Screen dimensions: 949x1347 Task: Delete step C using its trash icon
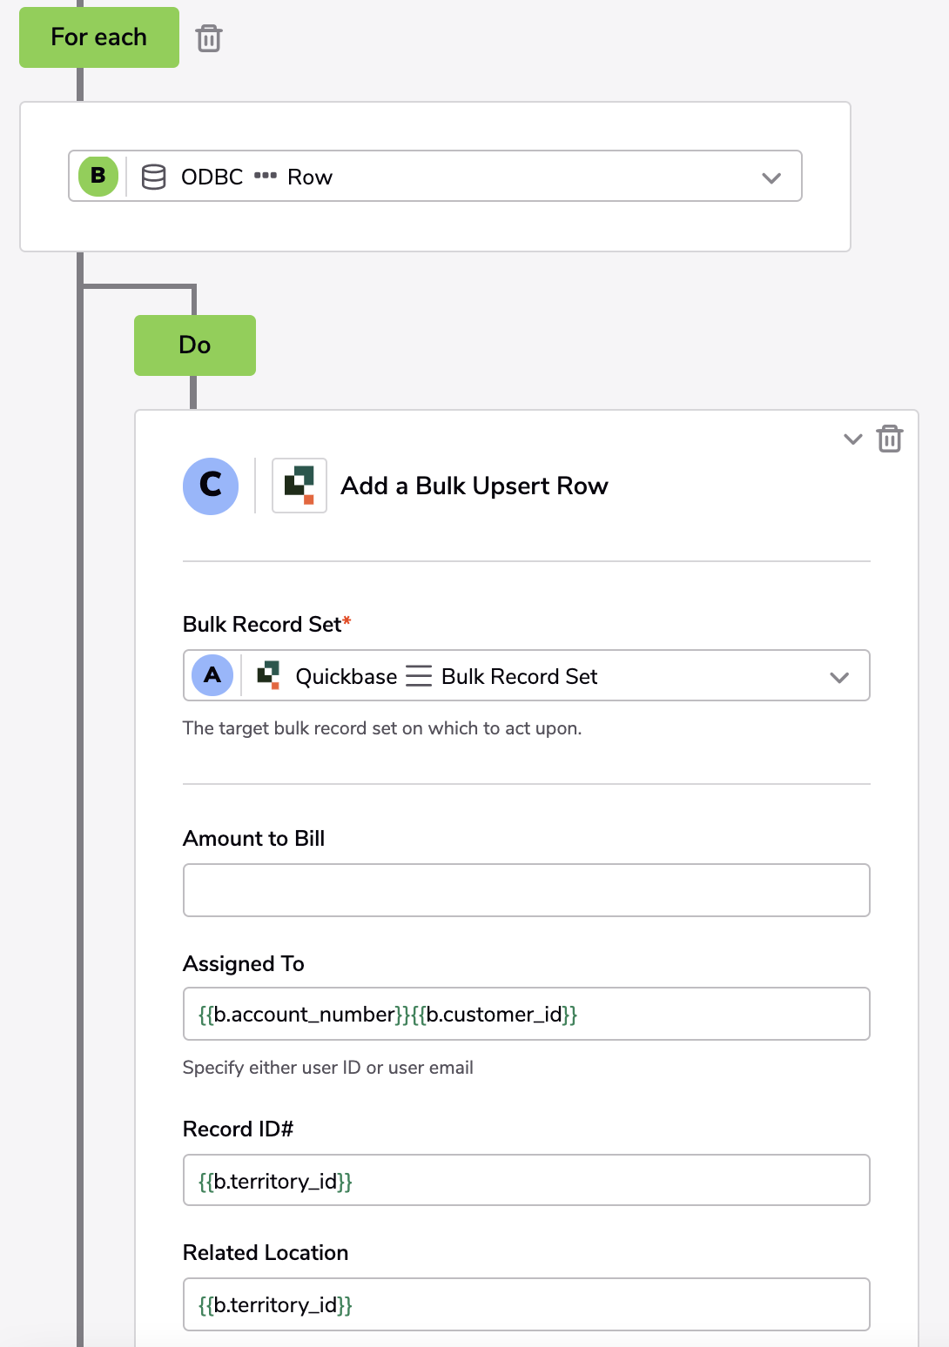point(890,439)
